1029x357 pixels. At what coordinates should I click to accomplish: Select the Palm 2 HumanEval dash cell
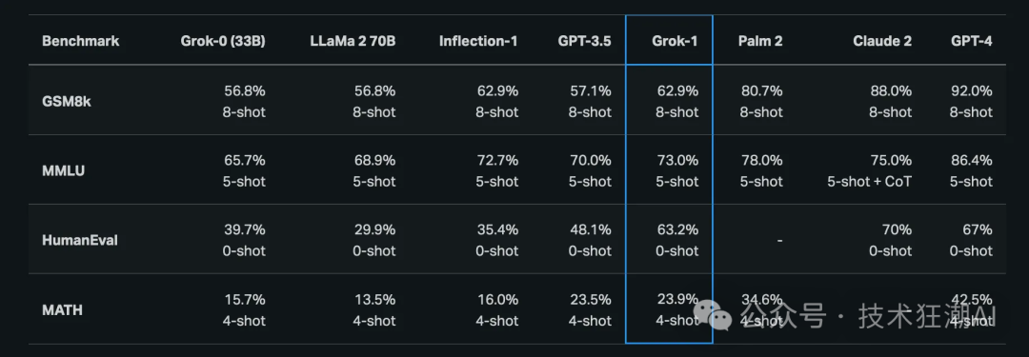click(x=779, y=241)
